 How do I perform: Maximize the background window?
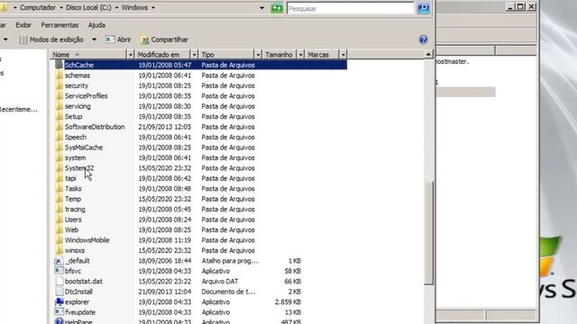(520, 6)
